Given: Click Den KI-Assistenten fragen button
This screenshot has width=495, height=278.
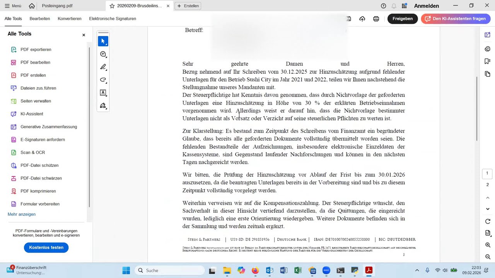Looking at the screenshot, I should (x=456, y=19).
